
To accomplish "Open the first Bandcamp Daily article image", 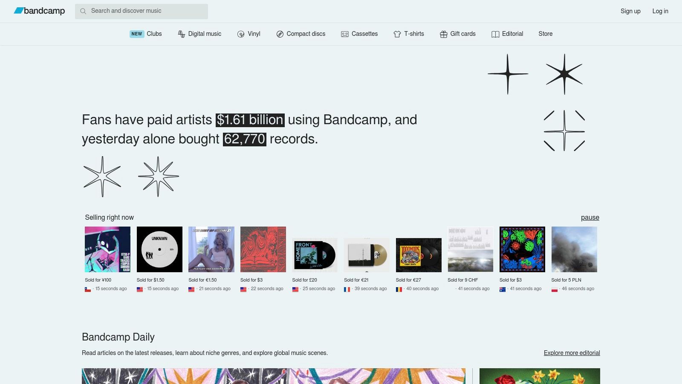I will (x=273, y=376).
